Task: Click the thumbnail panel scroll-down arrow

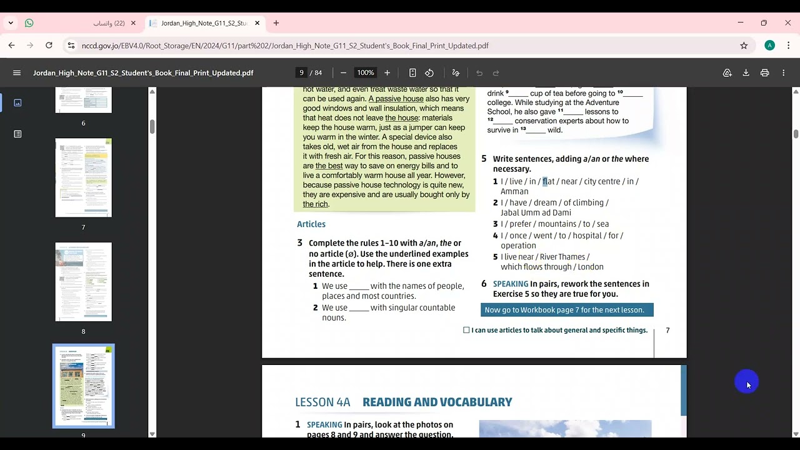Action: click(x=152, y=433)
